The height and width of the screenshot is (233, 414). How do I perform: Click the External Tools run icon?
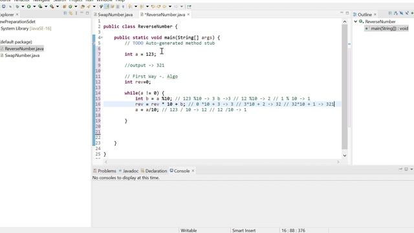52,6
